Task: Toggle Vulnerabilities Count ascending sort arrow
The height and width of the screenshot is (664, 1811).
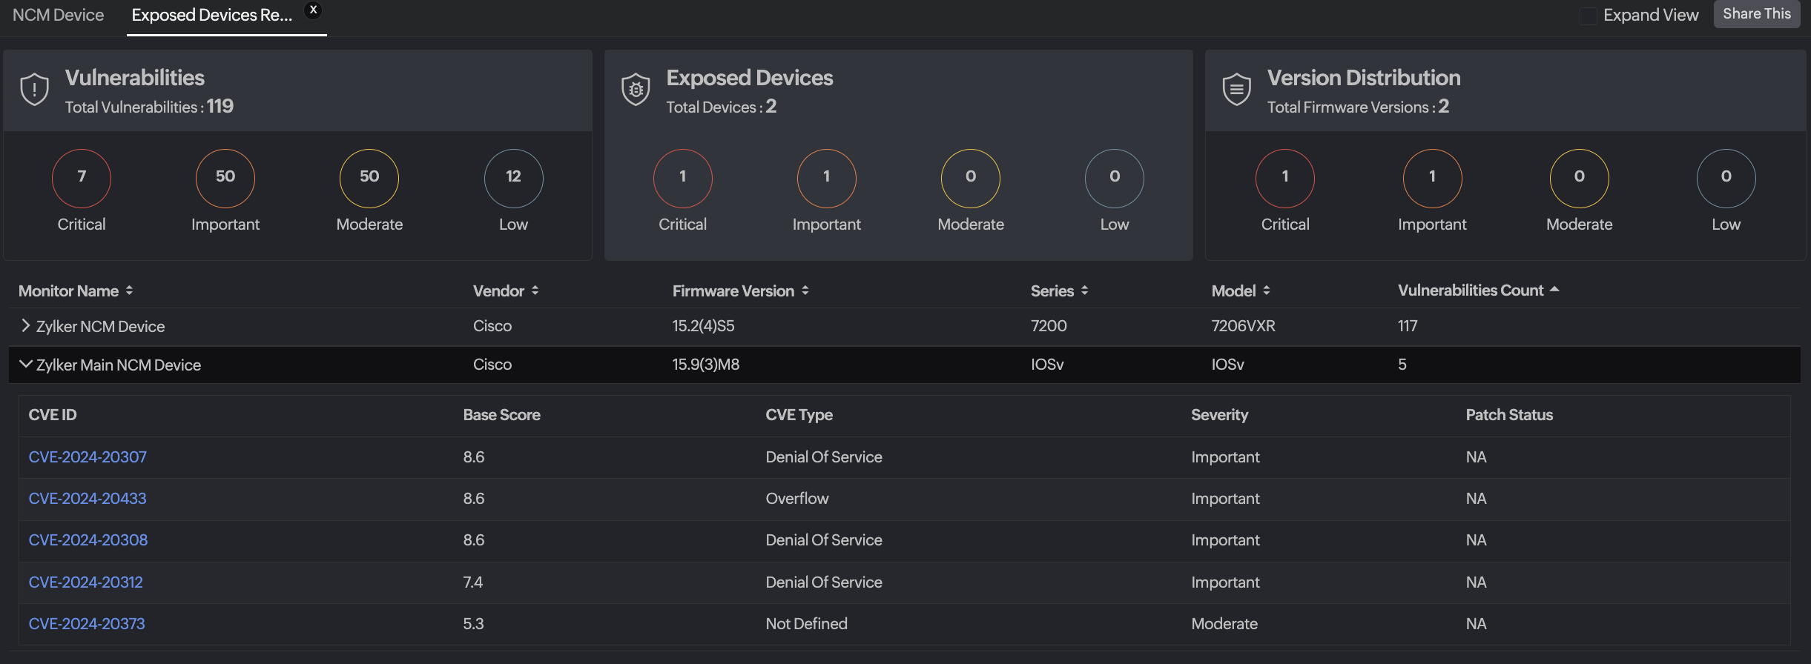Action: 1554,290
